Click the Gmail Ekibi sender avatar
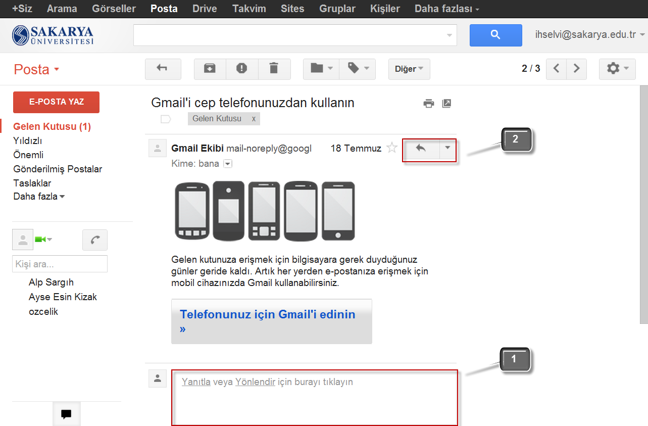 (x=158, y=149)
